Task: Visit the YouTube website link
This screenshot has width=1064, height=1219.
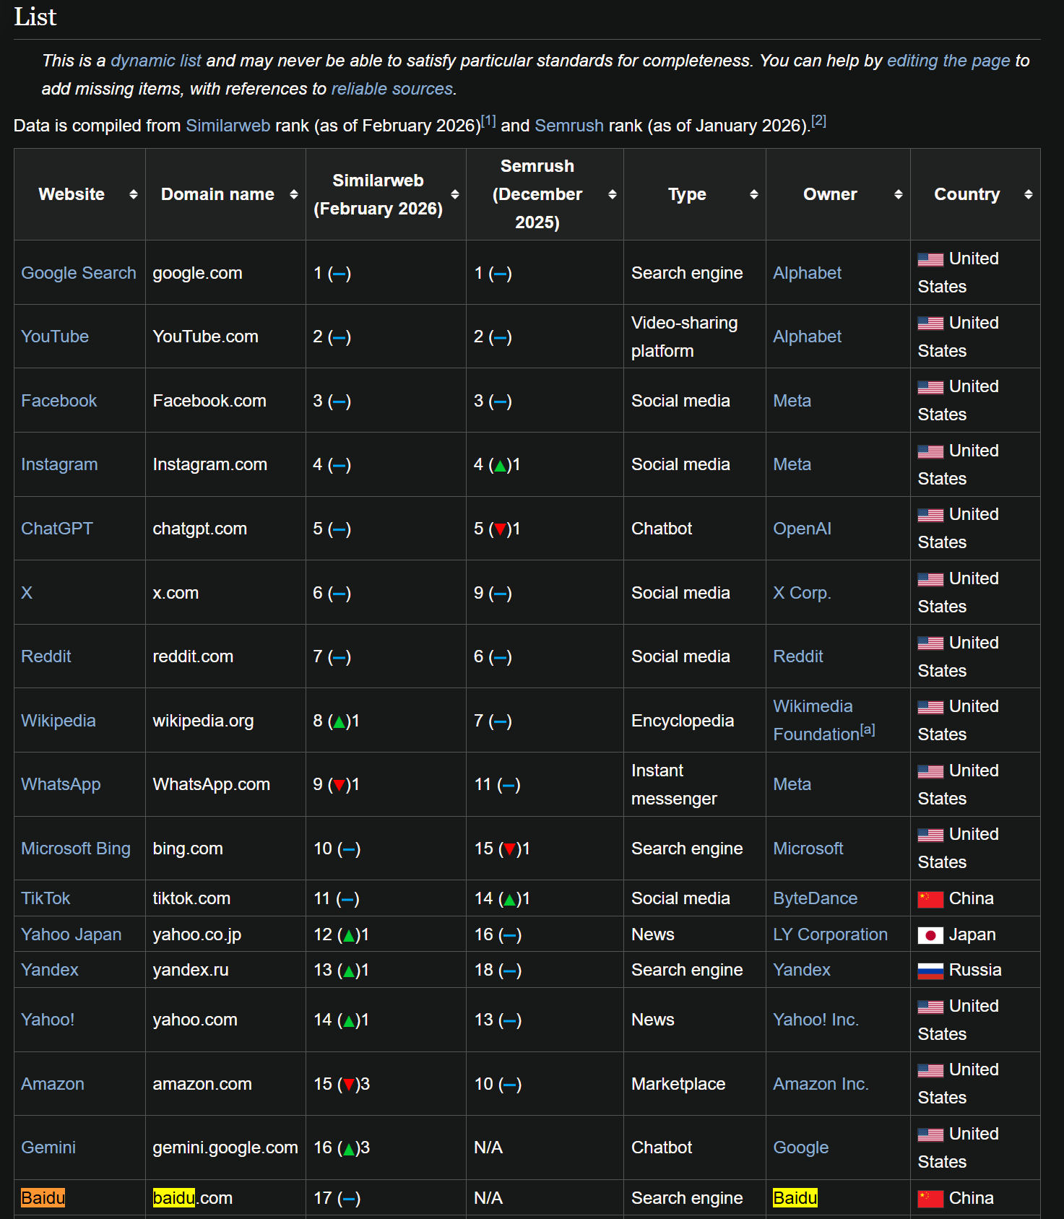Action: point(55,337)
